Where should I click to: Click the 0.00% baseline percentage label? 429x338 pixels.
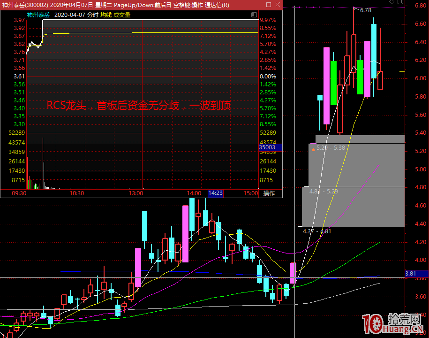(x=268, y=76)
